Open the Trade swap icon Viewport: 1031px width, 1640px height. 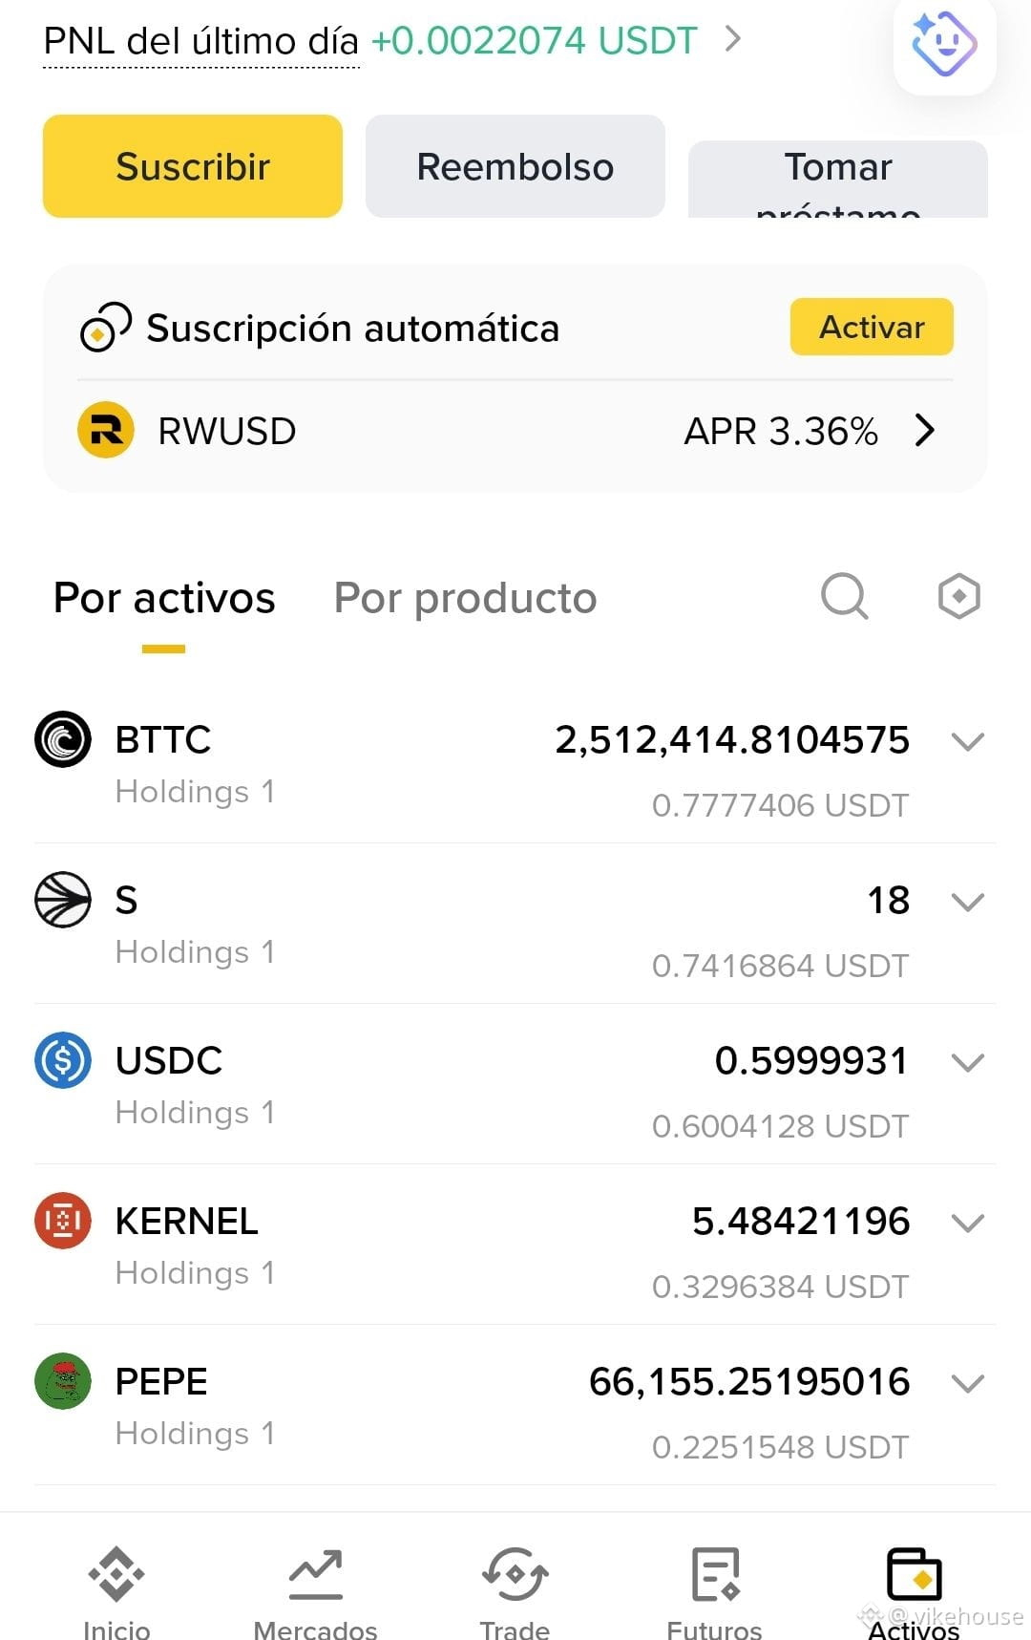click(x=515, y=1574)
